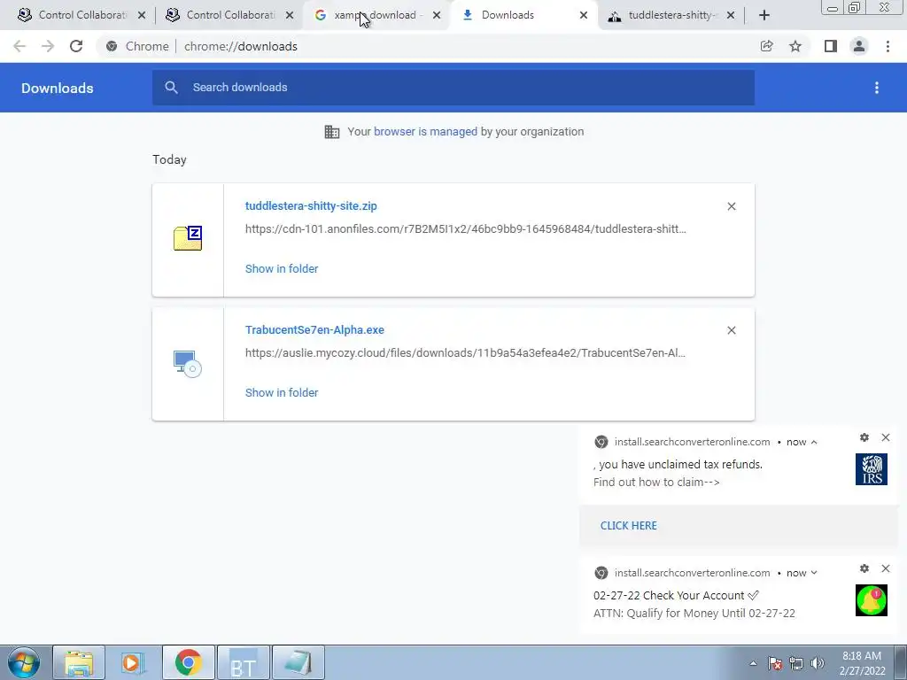
Task: Expand the Check Your Account notification chevron
Action: [x=814, y=573]
